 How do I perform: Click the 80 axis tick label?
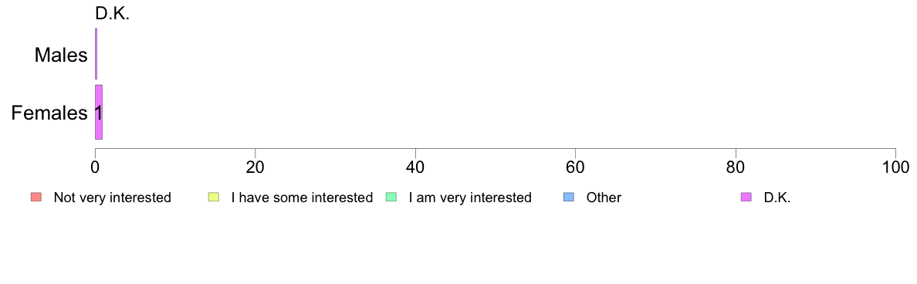tap(736, 167)
